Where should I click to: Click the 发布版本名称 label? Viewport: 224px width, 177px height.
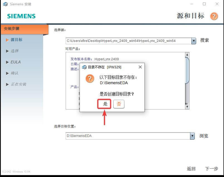coord(81,59)
